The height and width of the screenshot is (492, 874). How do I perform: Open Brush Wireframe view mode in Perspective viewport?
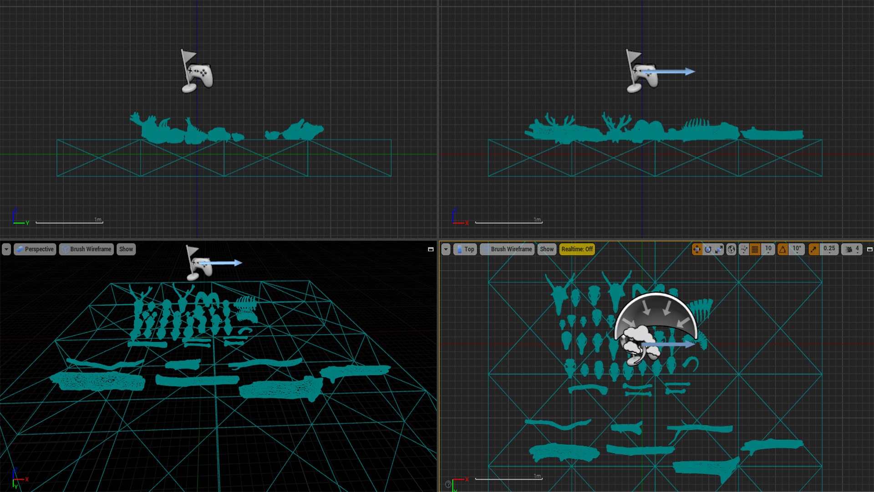point(86,249)
